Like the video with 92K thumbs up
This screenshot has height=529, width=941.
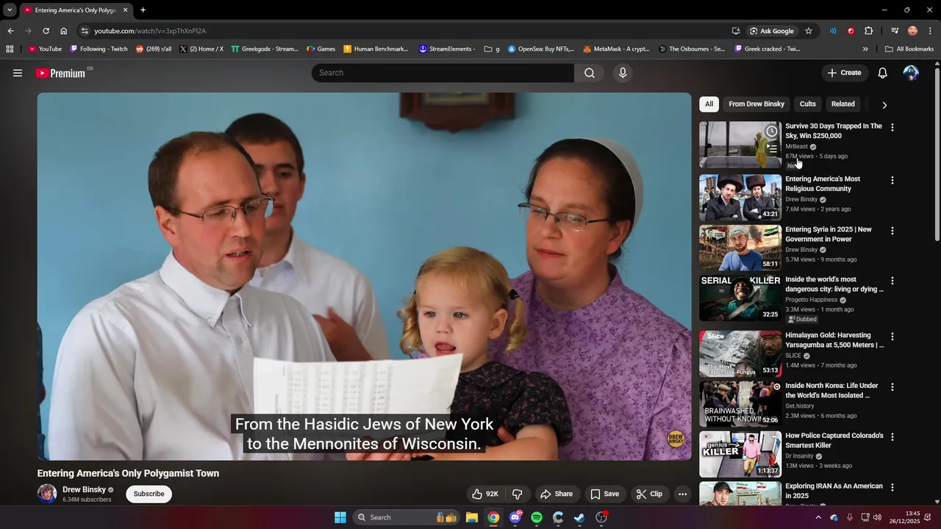(x=485, y=494)
